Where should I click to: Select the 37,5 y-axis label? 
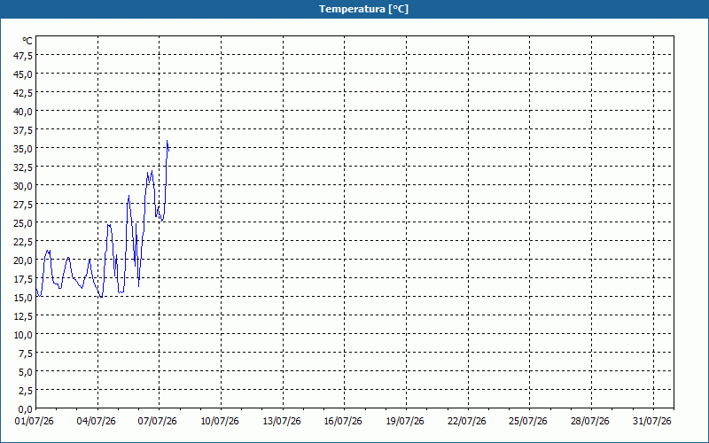24,130
